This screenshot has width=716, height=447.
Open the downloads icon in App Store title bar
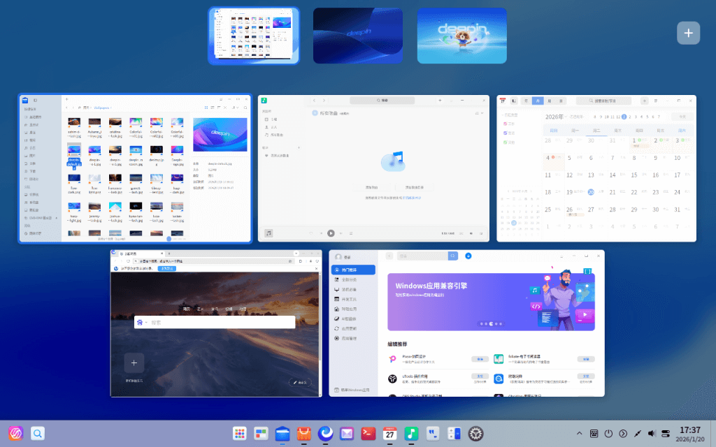click(x=468, y=256)
